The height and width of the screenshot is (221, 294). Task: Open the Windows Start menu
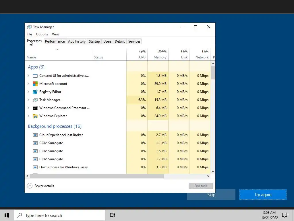[7, 215]
